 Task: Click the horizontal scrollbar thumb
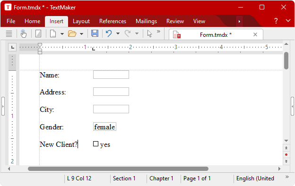118,169
